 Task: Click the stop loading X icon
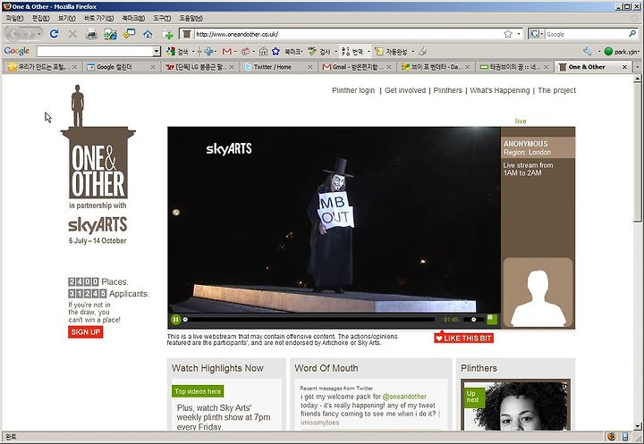click(x=72, y=34)
